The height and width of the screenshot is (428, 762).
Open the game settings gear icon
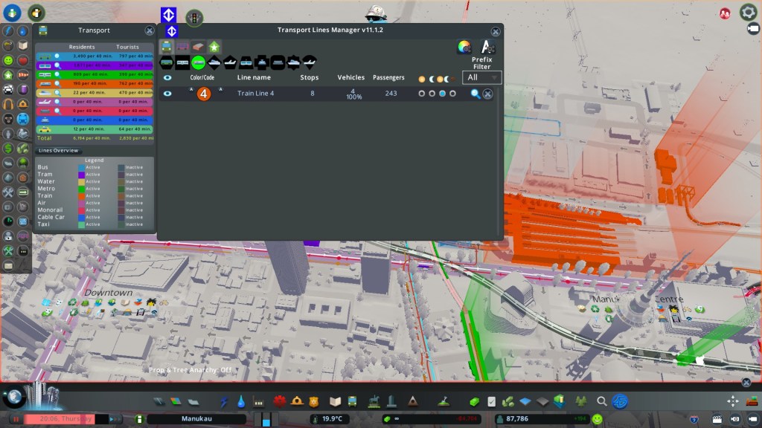click(x=748, y=12)
